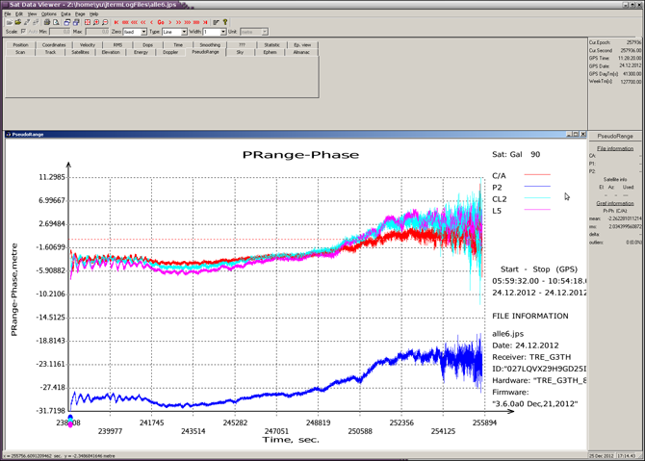Click the cascade windows toolbar icon

click(67, 22)
